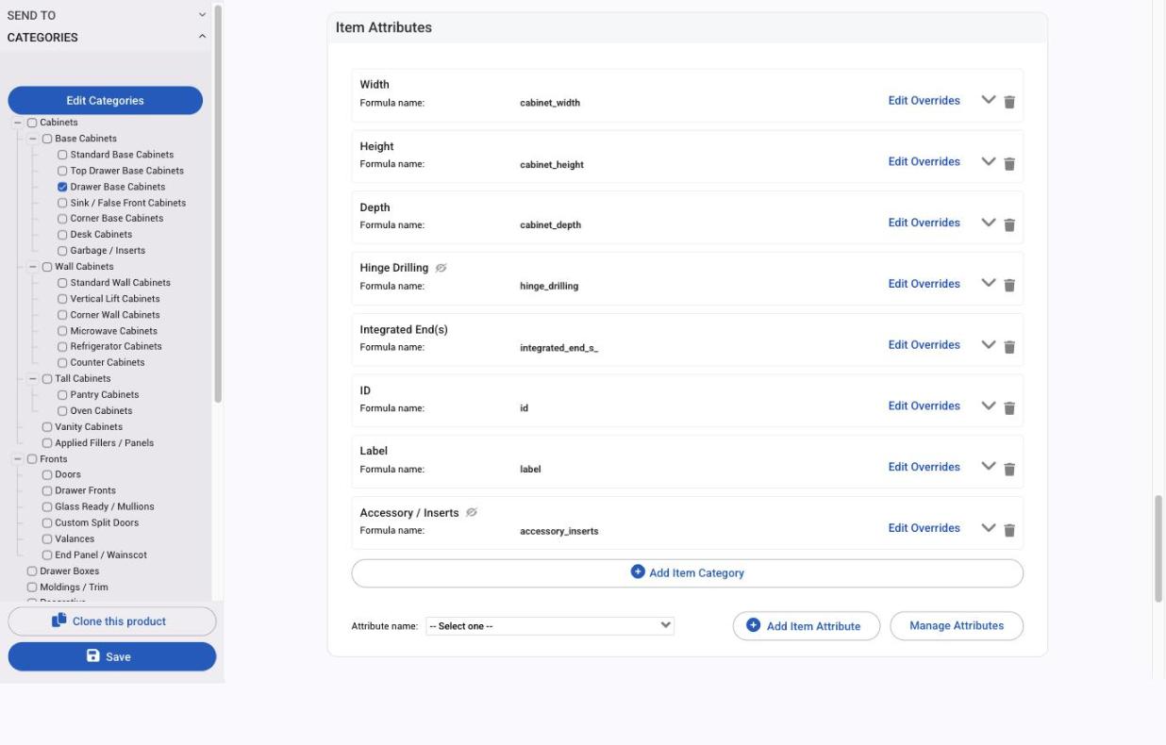Check Garbage / Inserts checkbox
Image resolution: width=1166 pixels, height=745 pixels.
point(62,251)
